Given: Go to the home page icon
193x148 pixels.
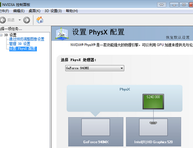Looking at the screenshot, I should pos(40,20).
